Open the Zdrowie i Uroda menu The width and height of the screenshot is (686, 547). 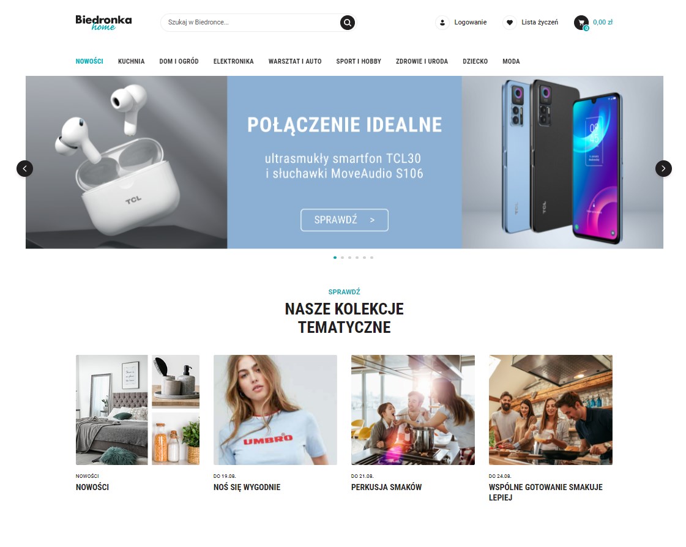[x=422, y=61]
